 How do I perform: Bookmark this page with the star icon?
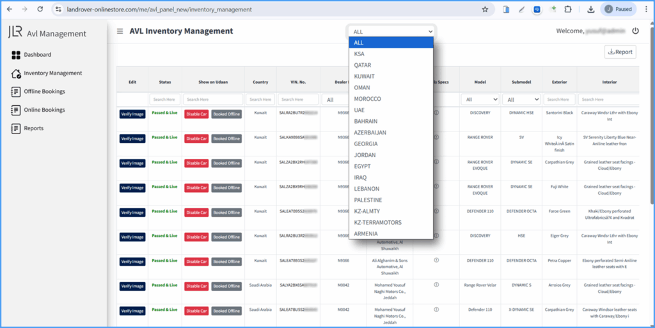coord(485,10)
